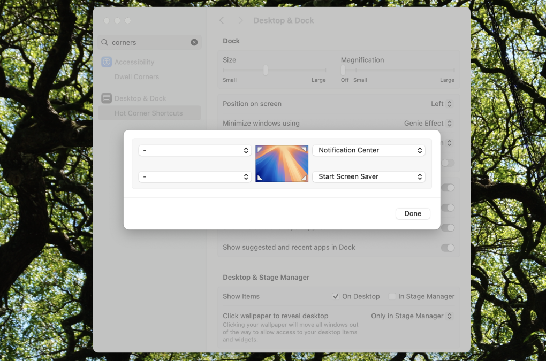Change the Notification Center corner action

click(x=369, y=150)
